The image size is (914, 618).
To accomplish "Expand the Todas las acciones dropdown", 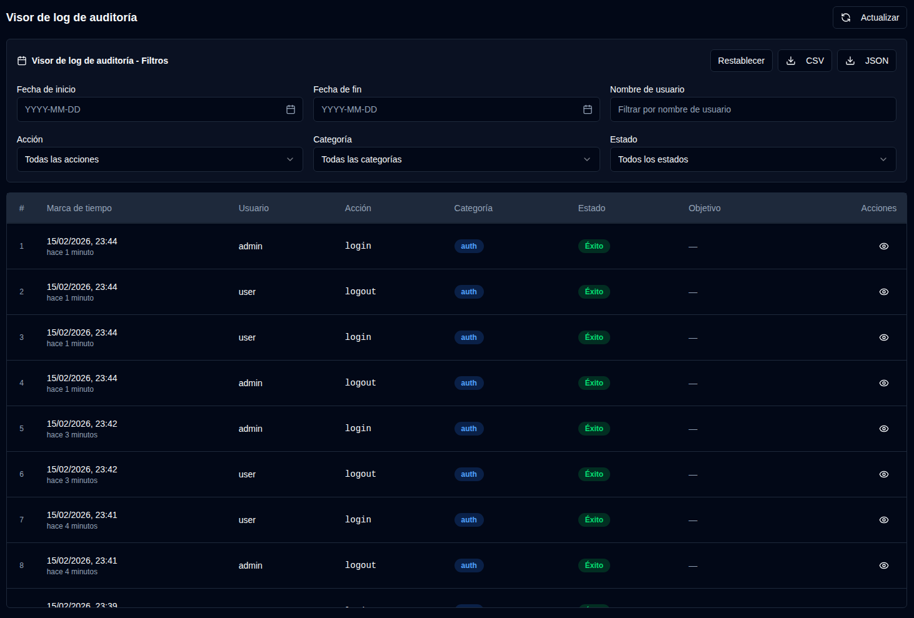I will [159, 159].
